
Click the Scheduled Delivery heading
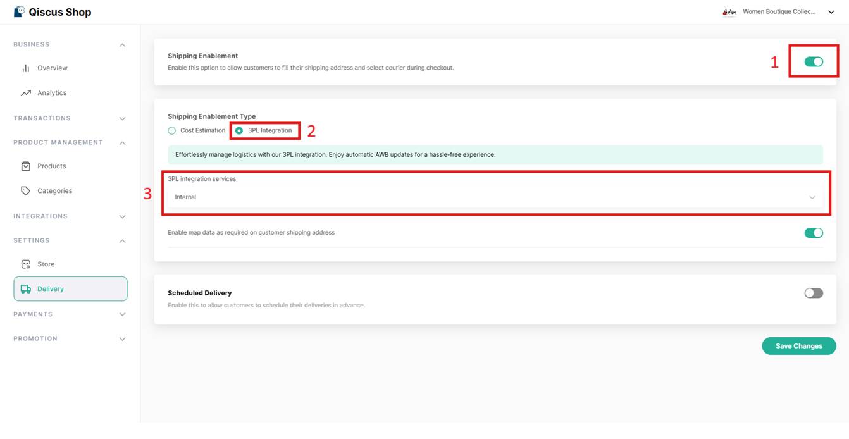pyautogui.click(x=199, y=293)
